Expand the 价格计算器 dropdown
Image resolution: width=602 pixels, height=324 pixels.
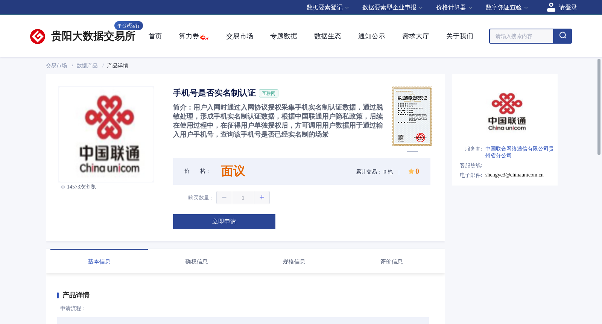pyautogui.click(x=454, y=8)
